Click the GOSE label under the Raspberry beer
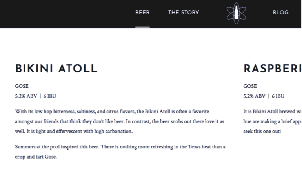This screenshot has width=302, height=179. pos(250,86)
